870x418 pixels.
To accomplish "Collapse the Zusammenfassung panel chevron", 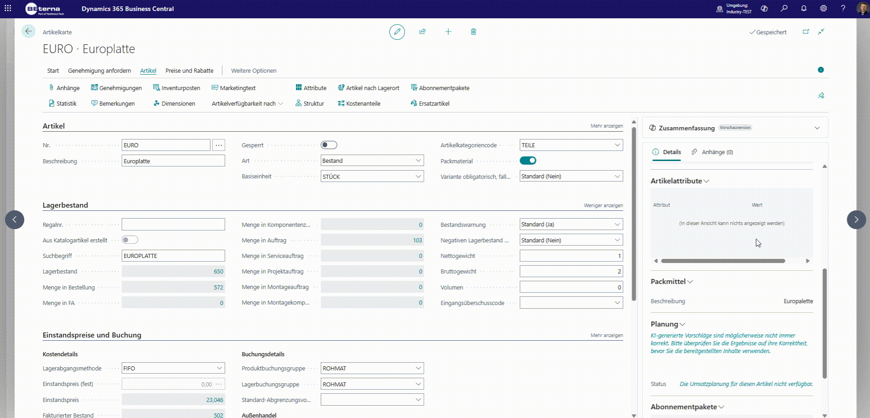I will 817,128.
